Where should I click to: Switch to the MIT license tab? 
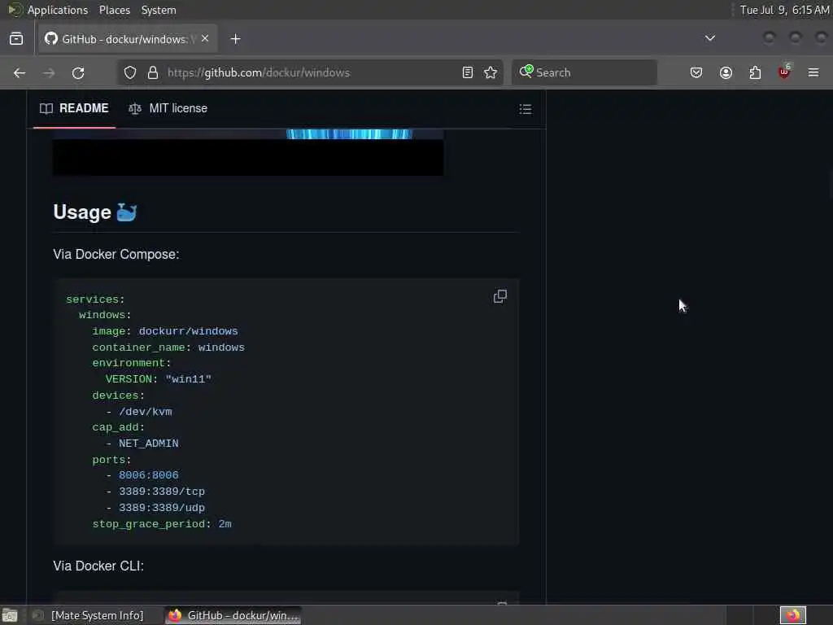(x=168, y=108)
